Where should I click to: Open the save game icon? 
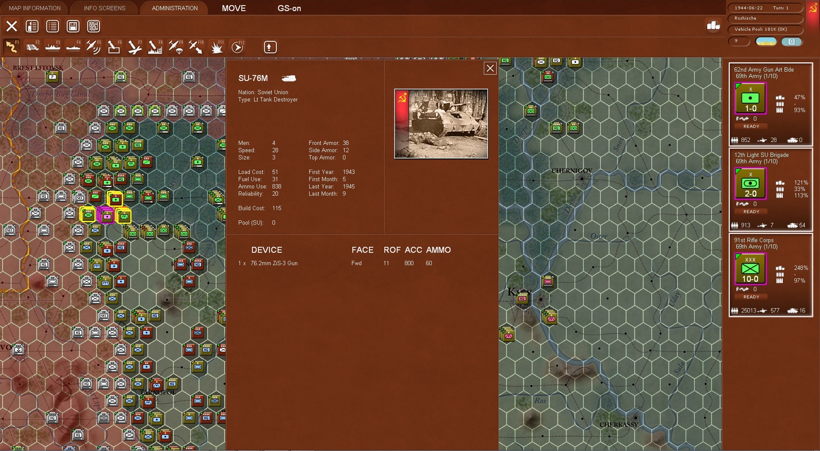click(x=73, y=26)
